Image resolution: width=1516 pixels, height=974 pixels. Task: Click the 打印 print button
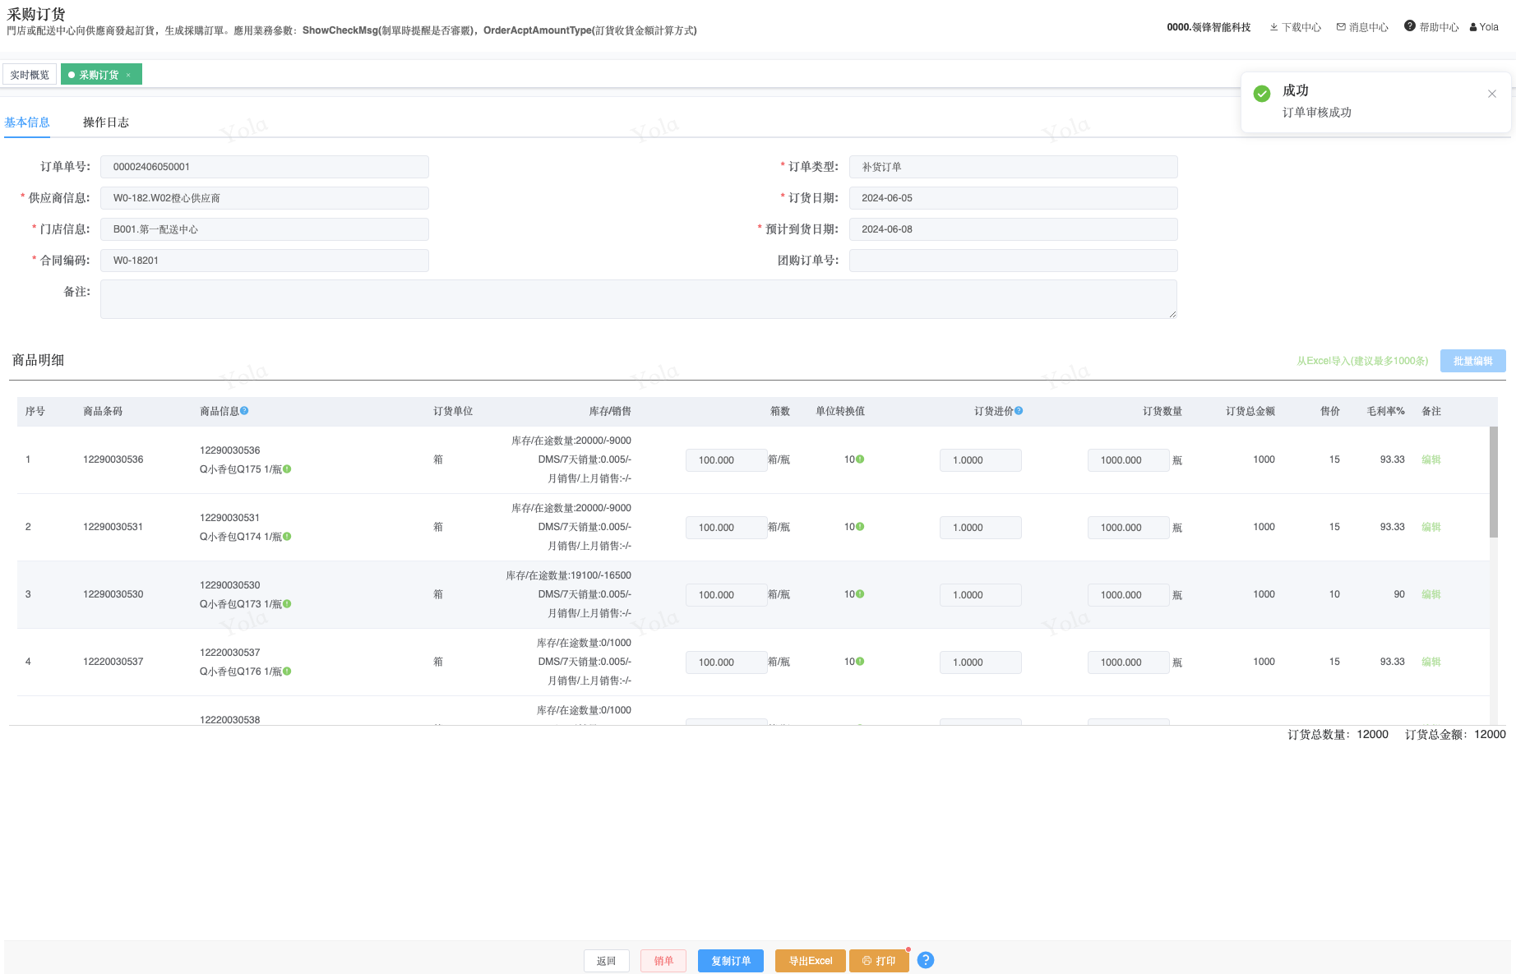coord(878,961)
